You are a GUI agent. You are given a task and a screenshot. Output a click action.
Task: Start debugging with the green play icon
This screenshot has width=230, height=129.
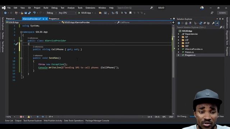coord(79,13)
